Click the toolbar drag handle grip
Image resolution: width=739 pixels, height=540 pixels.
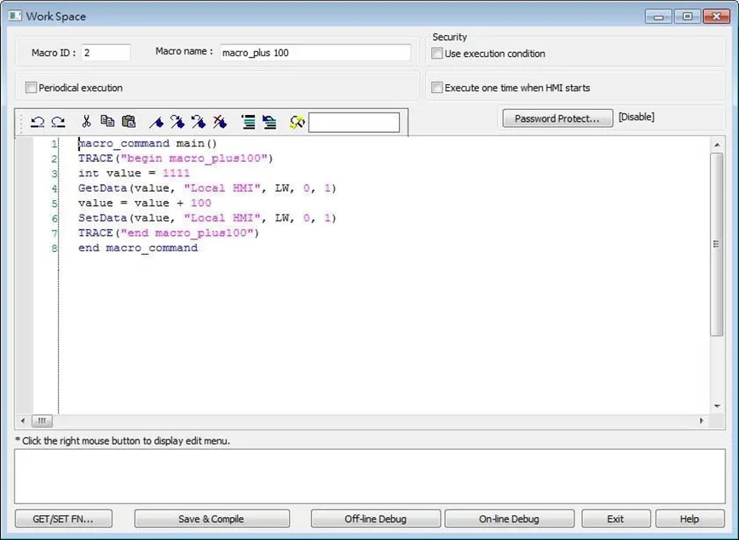pyautogui.click(x=20, y=123)
